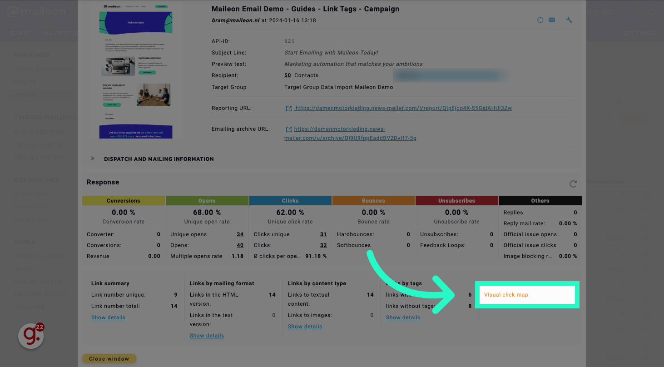Open the damenmotorkleding reporting URL link
664x367 pixels.
coord(403,108)
